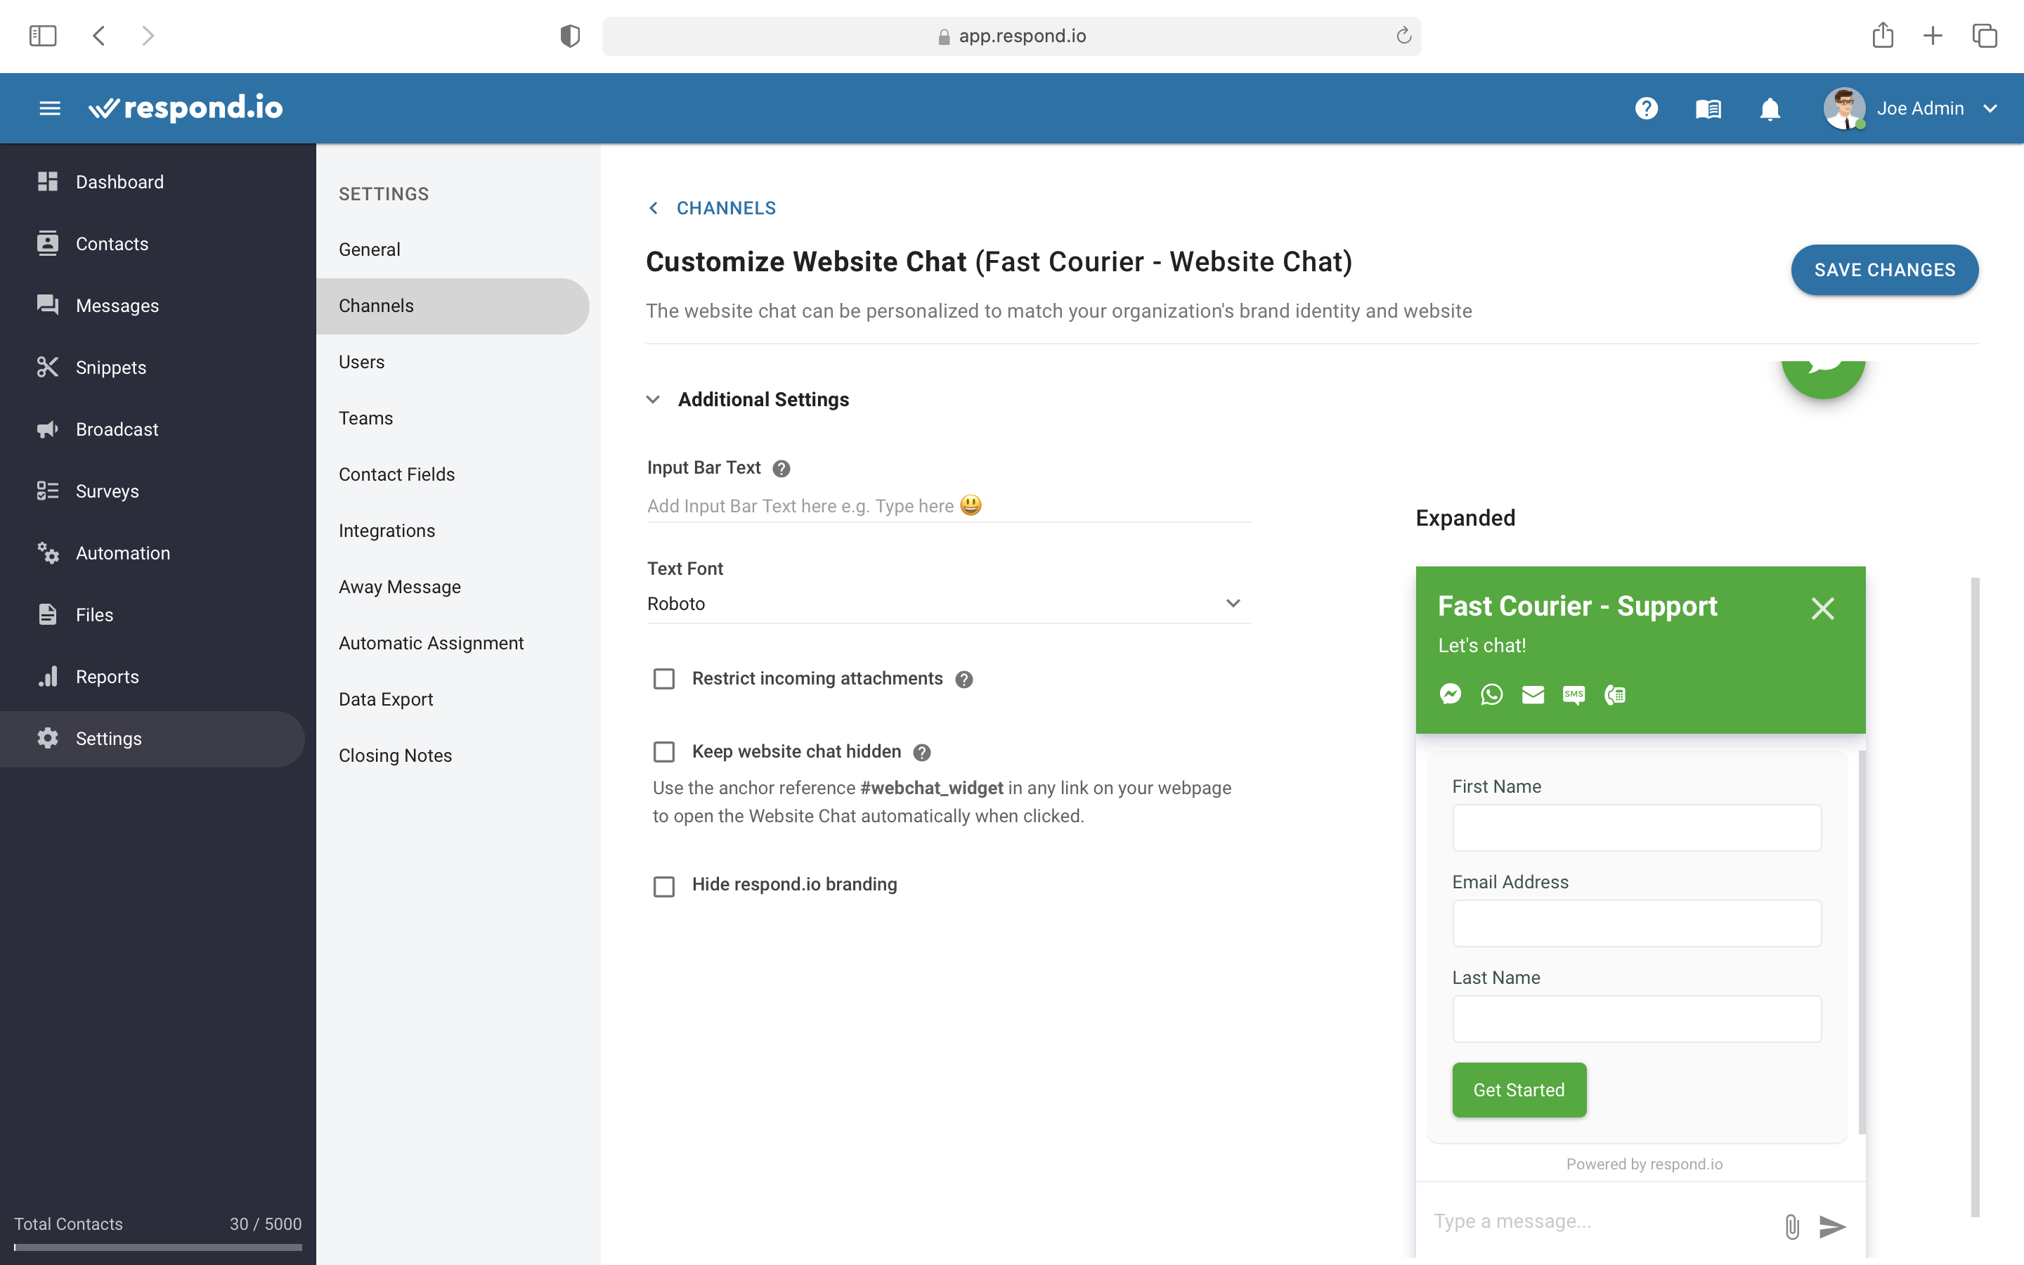Check Keep website chat hidden
This screenshot has height=1265, width=2024.
pyautogui.click(x=664, y=752)
